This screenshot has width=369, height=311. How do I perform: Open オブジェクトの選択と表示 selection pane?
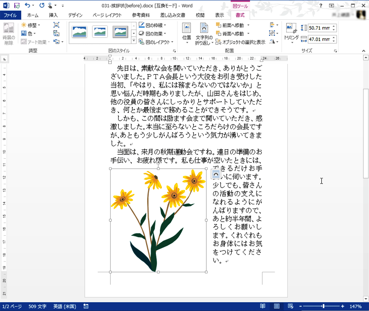[x=240, y=42]
